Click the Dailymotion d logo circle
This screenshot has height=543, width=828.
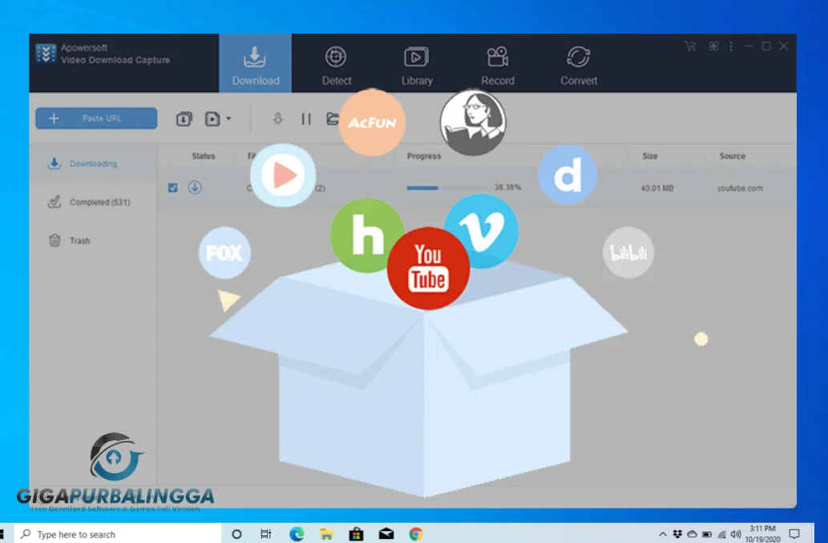point(567,175)
